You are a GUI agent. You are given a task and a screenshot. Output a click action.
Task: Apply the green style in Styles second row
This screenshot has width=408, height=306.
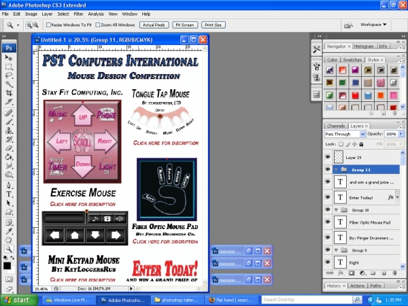click(342, 83)
